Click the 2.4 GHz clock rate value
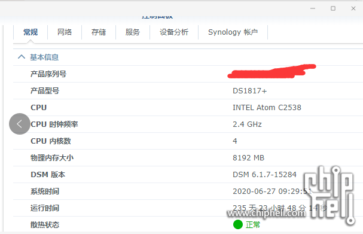This screenshot has width=363, height=234. (x=247, y=124)
